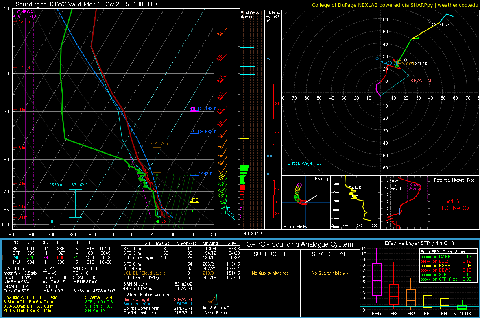
Task: Click the yellow LFC marker label
Action: point(194,200)
